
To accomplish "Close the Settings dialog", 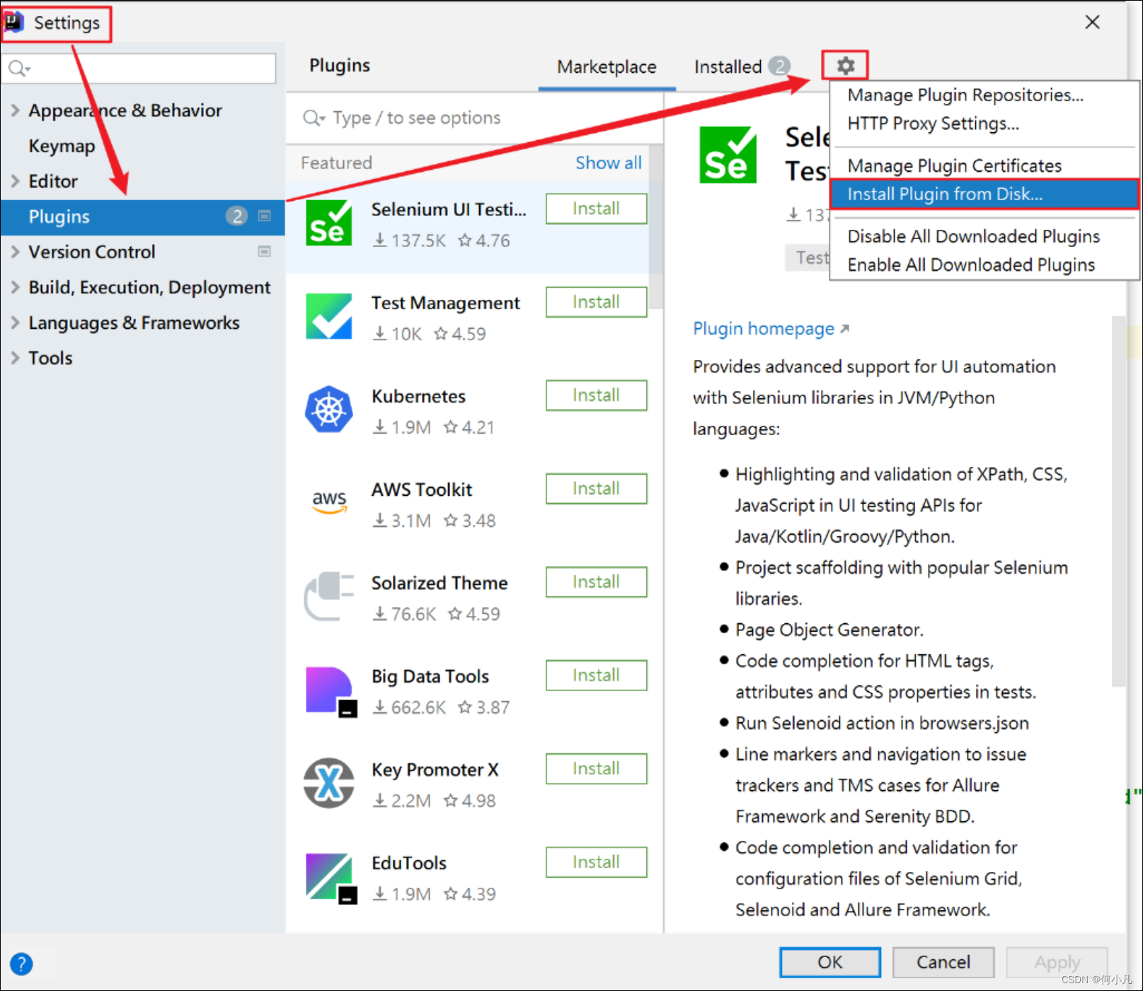I will click(x=1092, y=22).
